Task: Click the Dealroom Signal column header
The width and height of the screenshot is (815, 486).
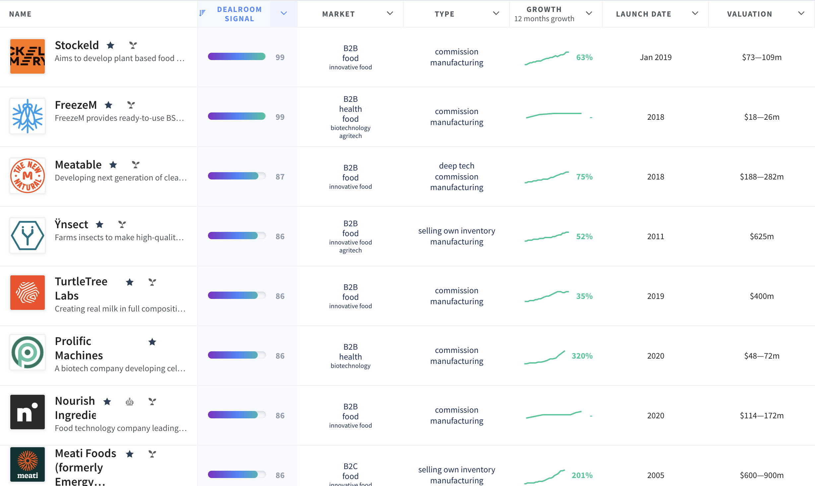Action: [x=239, y=14]
